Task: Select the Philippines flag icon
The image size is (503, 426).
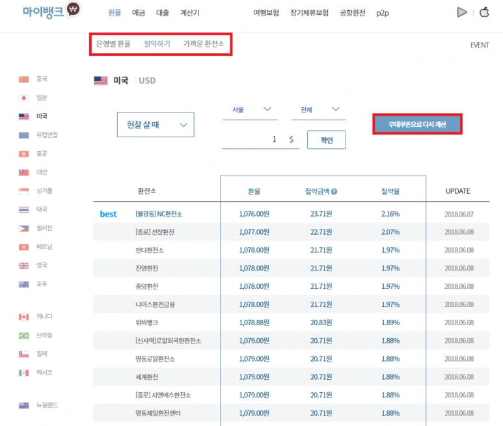Action: pos(23,228)
